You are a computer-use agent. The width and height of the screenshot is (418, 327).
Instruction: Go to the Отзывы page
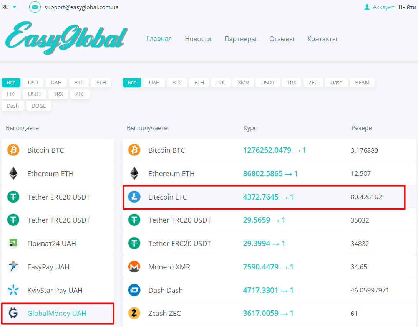282,39
